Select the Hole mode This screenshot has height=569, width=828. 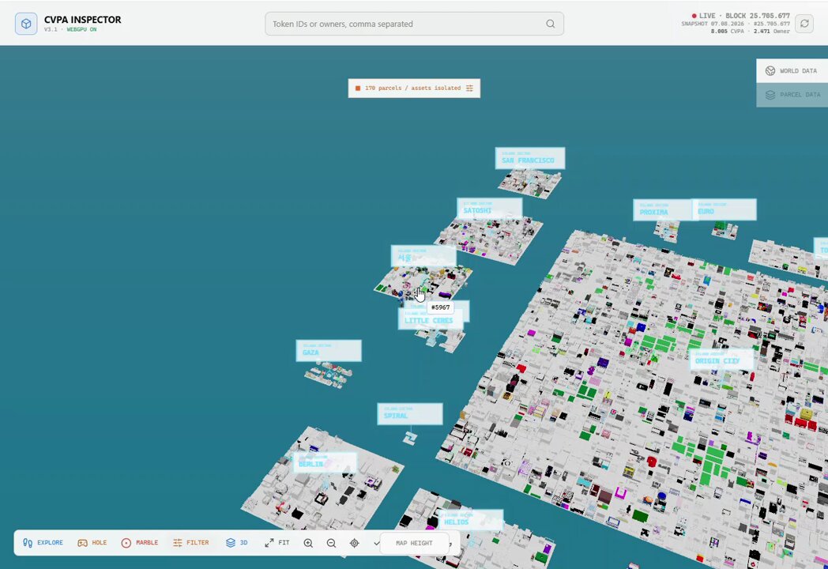click(x=92, y=543)
